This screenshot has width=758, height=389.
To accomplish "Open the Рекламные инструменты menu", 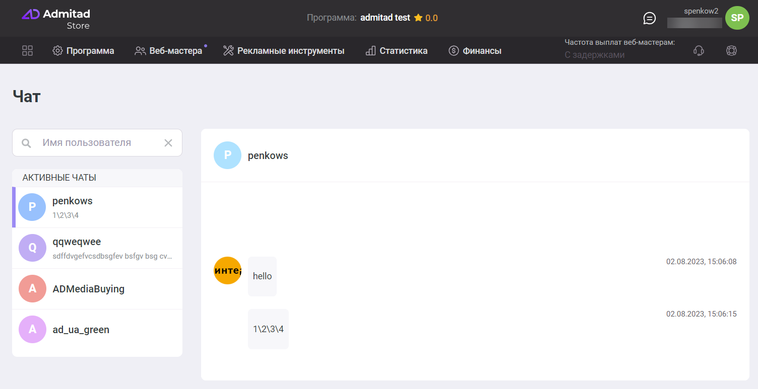I will click(284, 50).
